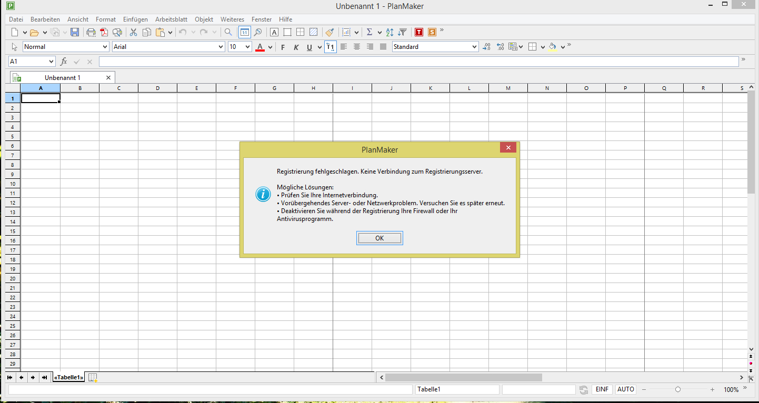This screenshot has height=403, width=759.
Task: Center-align cell content
Action: pyautogui.click(x=357, y=47)
